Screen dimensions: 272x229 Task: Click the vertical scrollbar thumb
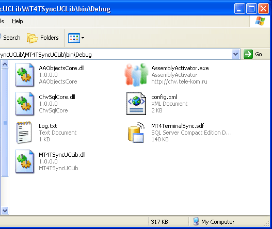tap(5, 122)
